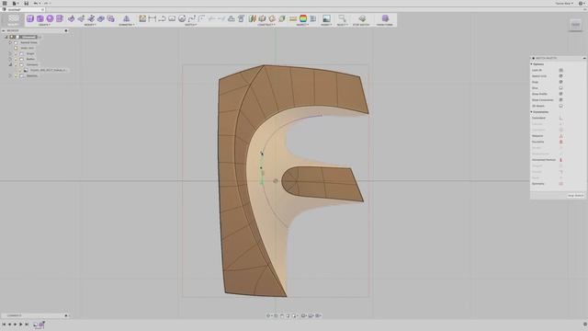Click the Undo arrow
The width and height of the screenshot is (588, 331).
pyautogui.click(x=36, y=4)
